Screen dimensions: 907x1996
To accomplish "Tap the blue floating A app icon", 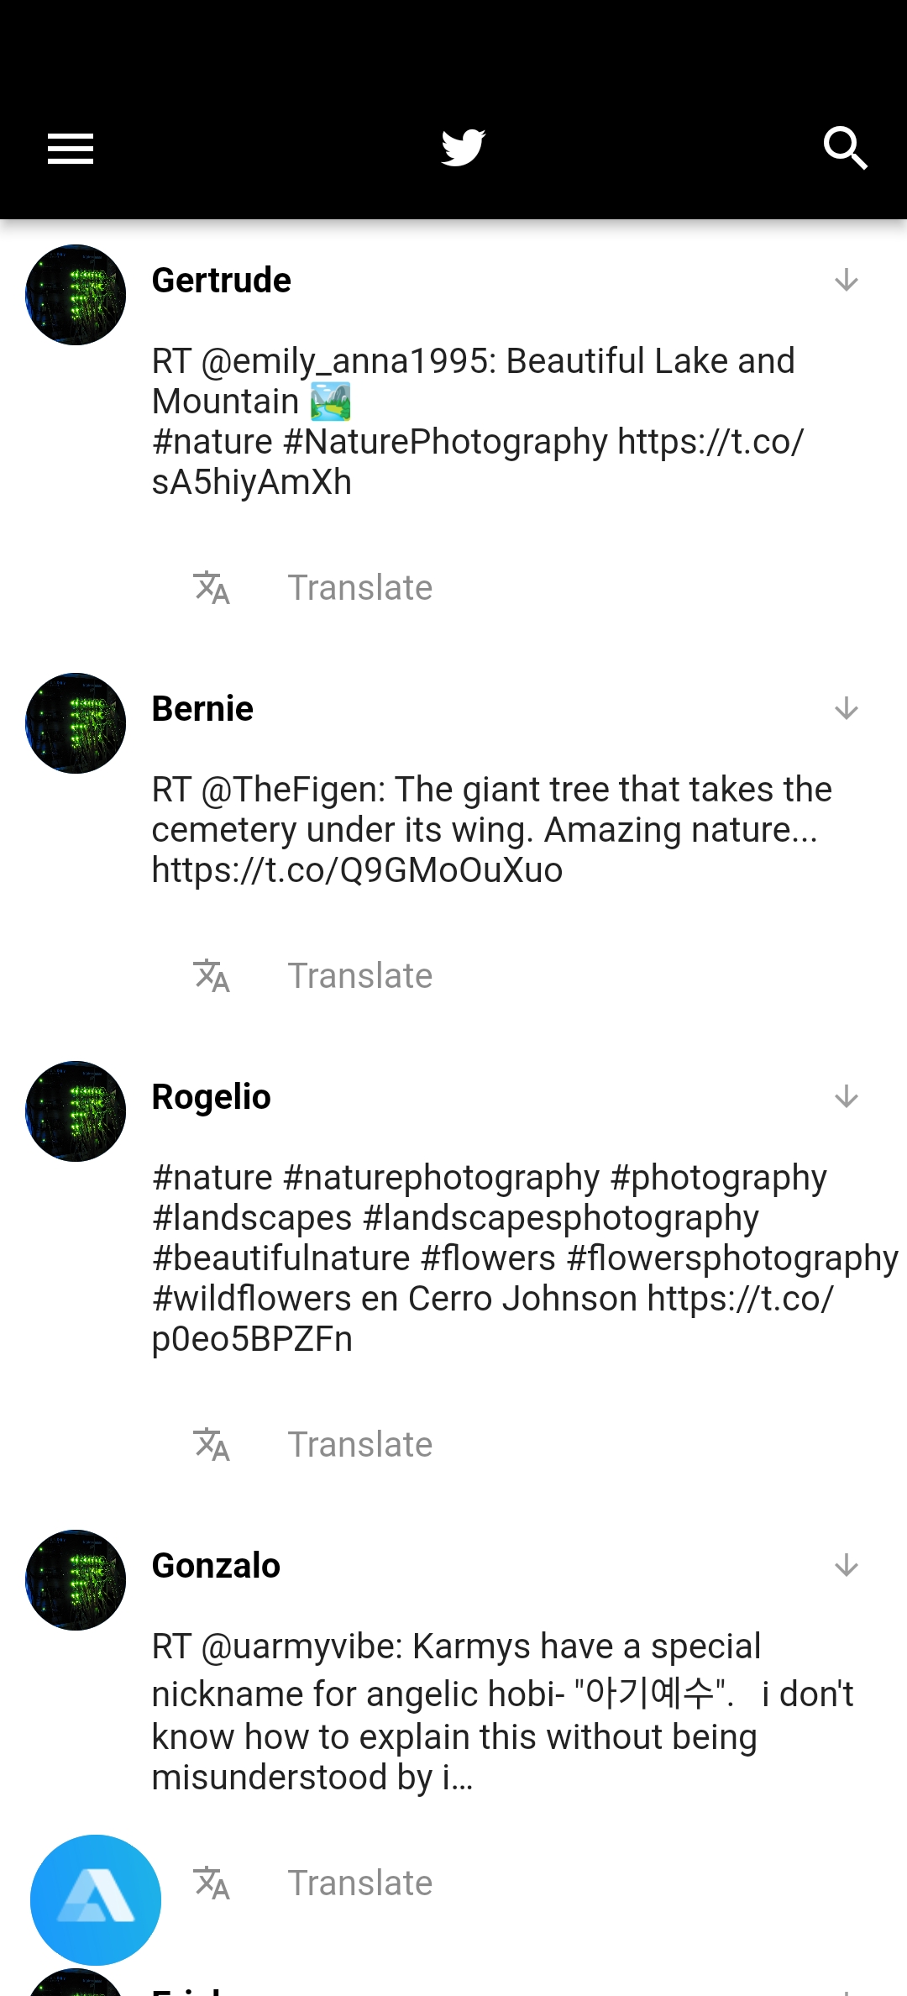I will pos(96,1900).
